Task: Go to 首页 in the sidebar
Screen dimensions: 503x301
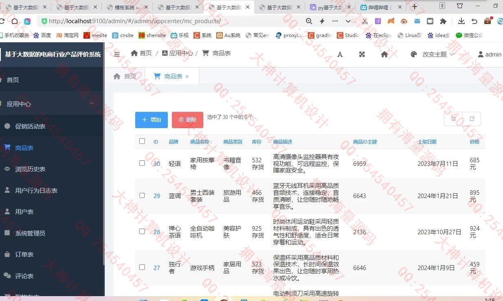Action: (13, 80)
